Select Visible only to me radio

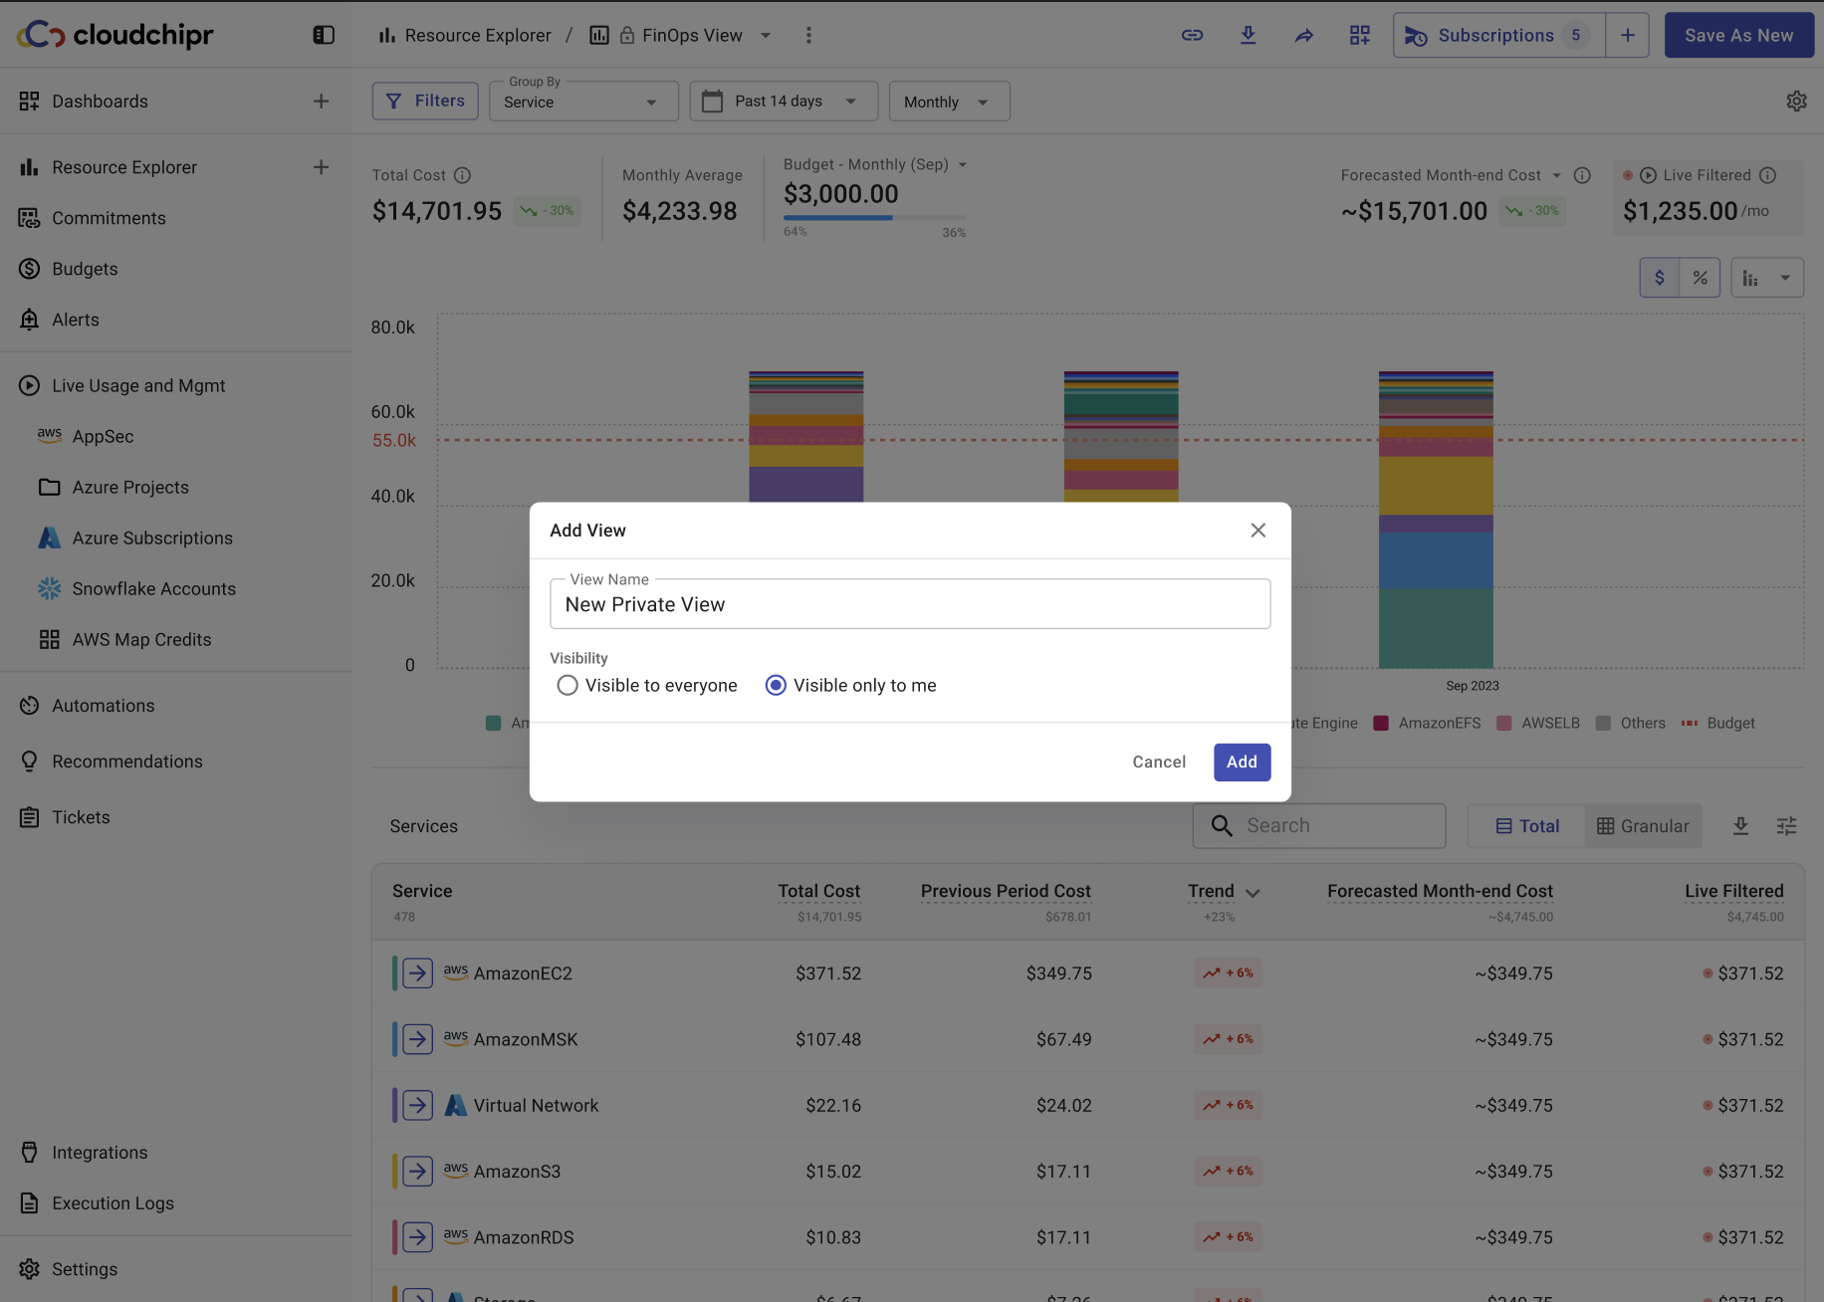[x=776, y=685]
